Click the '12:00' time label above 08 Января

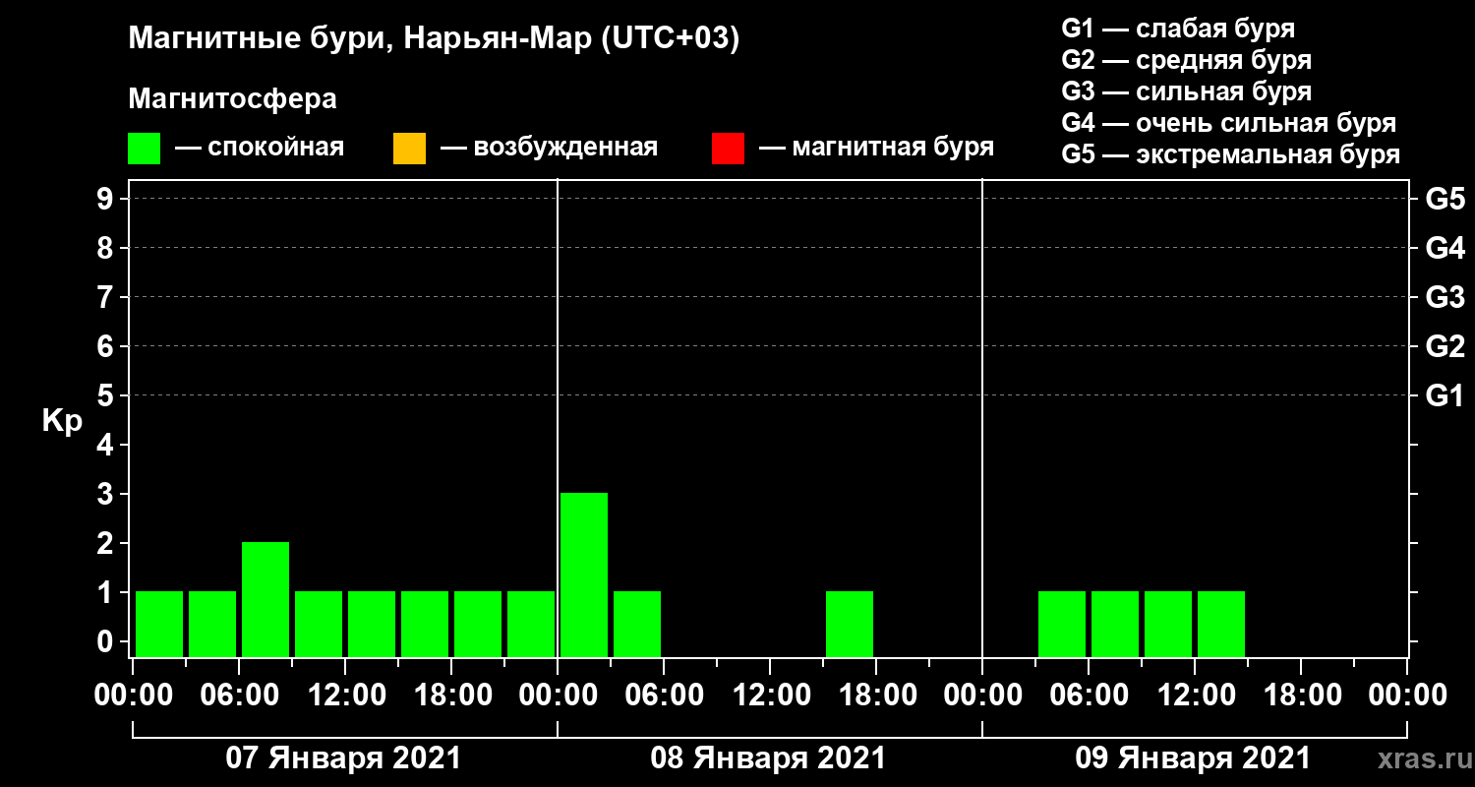click(x=770, y=696)
